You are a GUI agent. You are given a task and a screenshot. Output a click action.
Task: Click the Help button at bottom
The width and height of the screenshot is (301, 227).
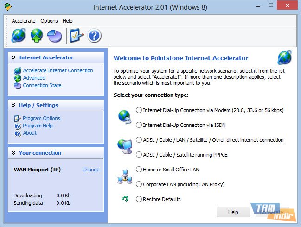[x=233, y=212]
